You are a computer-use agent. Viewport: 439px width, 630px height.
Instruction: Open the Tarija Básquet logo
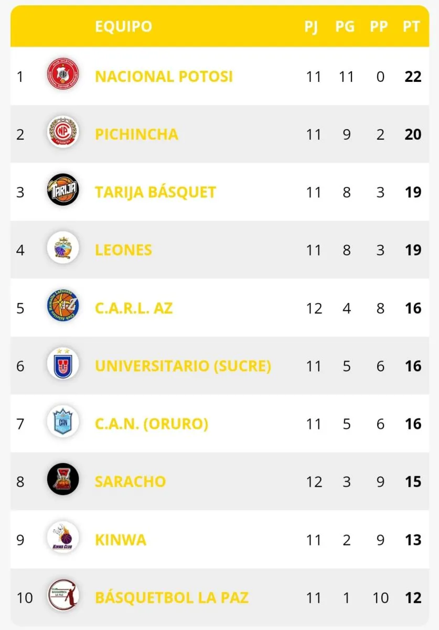coord(63,192)
